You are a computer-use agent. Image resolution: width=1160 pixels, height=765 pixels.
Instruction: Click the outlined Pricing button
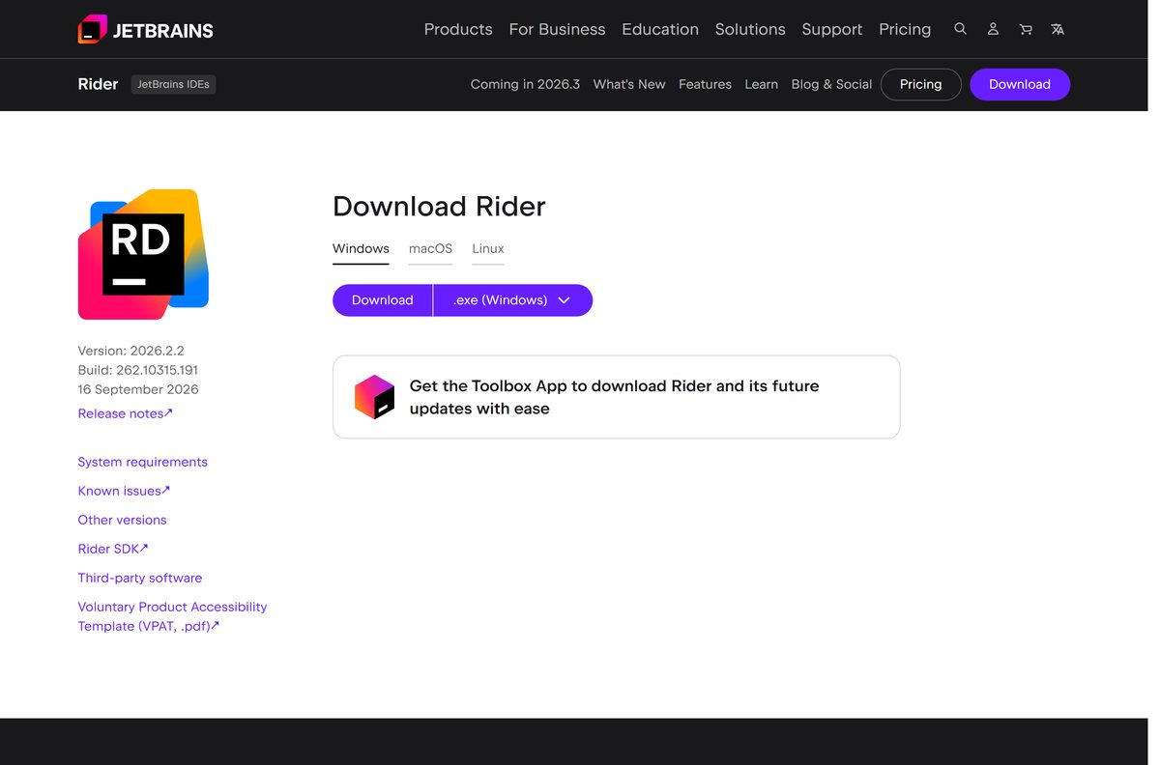(920, 84)
